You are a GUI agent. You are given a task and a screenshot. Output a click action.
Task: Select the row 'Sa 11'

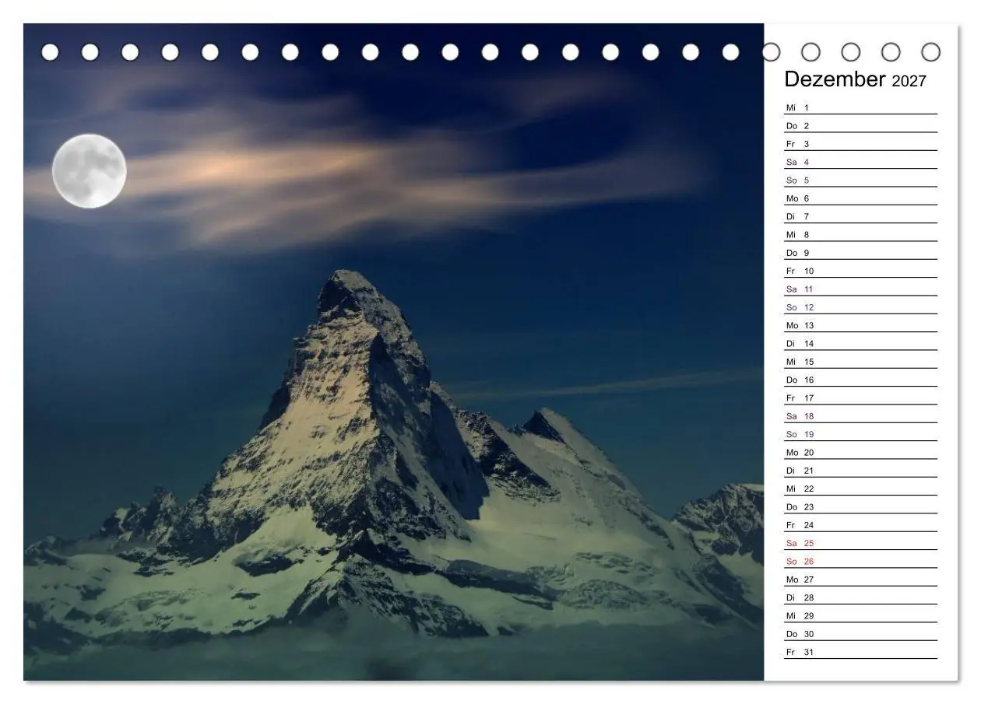(860, 289)
